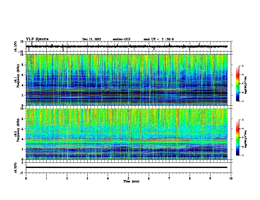The height and width of the screenshot is (200, 260).
Task: Click the color scale bar beside ch.1 spectrogram
Action: [x=238, y=84]
